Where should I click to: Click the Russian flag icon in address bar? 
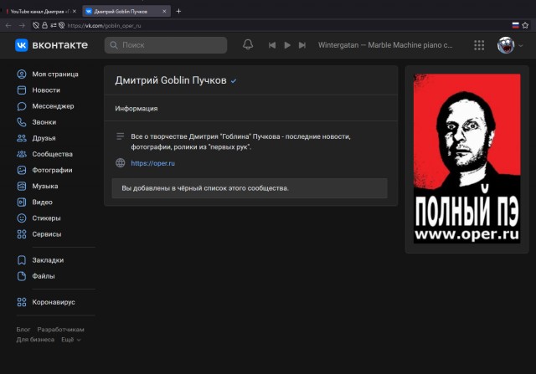[516, 25]
